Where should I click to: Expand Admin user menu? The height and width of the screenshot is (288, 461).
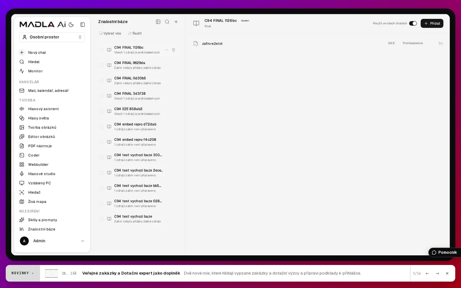point(52,241)
